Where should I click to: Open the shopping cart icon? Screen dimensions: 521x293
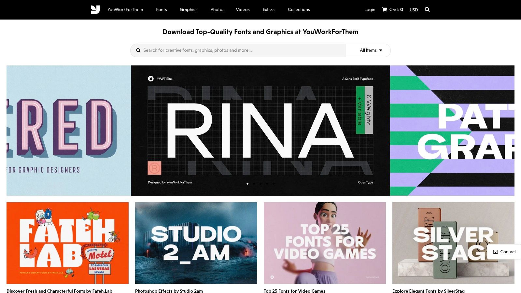click(385, 9)
